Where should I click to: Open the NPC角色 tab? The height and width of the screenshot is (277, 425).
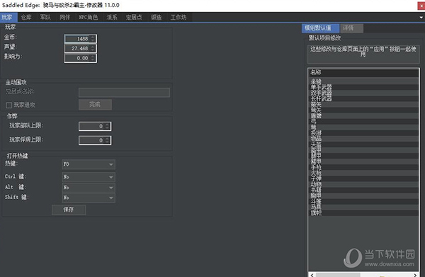(x=88, y=17)
